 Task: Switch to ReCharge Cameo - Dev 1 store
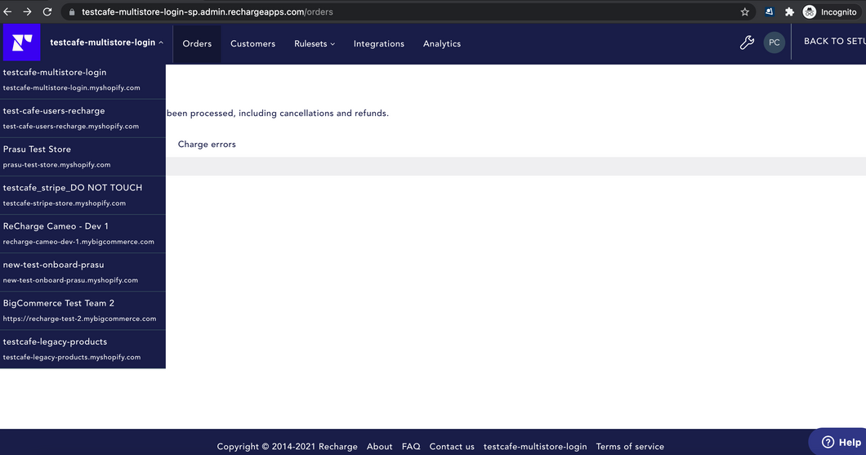coord(83,234)
